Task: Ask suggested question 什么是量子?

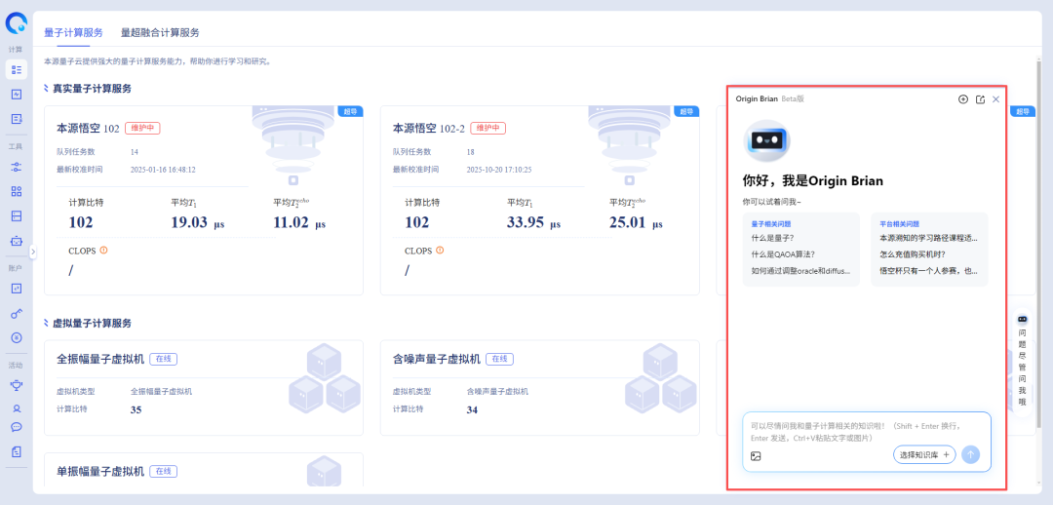Action: 773,238
